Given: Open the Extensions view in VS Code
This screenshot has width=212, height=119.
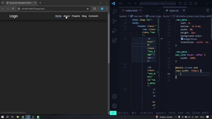Looking at the screenshot, I should (115, 40).
